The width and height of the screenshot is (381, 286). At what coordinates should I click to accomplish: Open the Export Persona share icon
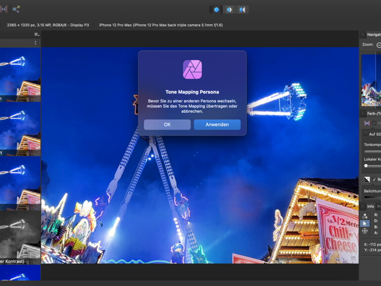pyautogui.click(x=16, y=9)
